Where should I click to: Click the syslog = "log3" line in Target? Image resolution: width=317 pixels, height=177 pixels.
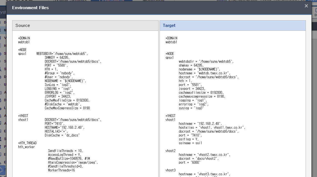191,108
